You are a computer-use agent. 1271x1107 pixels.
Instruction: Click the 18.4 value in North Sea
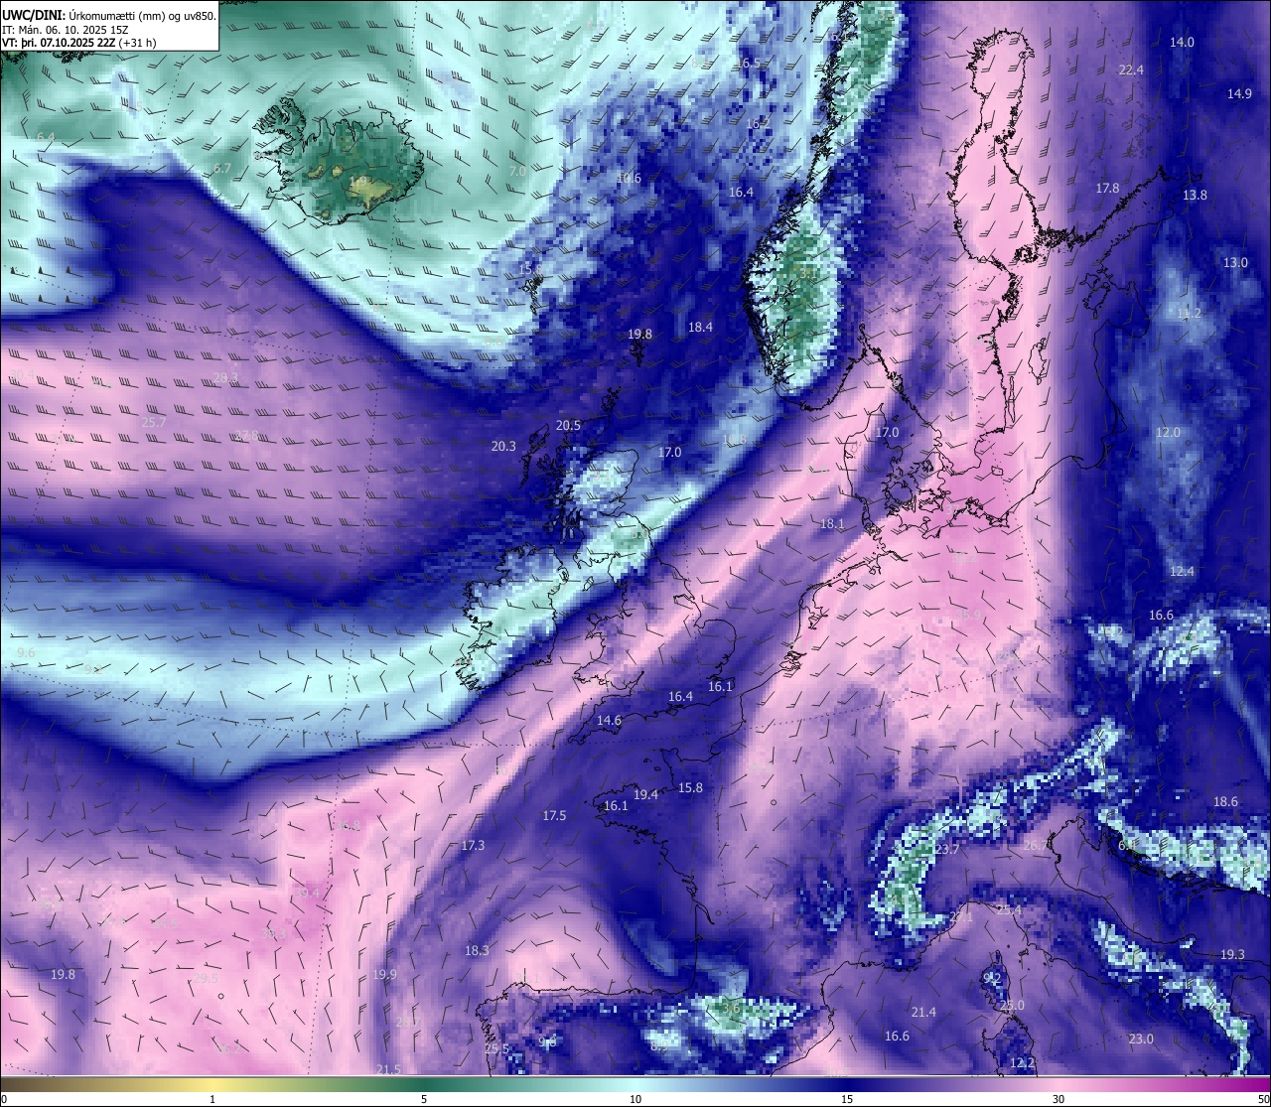pyautogui.click(x=701, y=328)
